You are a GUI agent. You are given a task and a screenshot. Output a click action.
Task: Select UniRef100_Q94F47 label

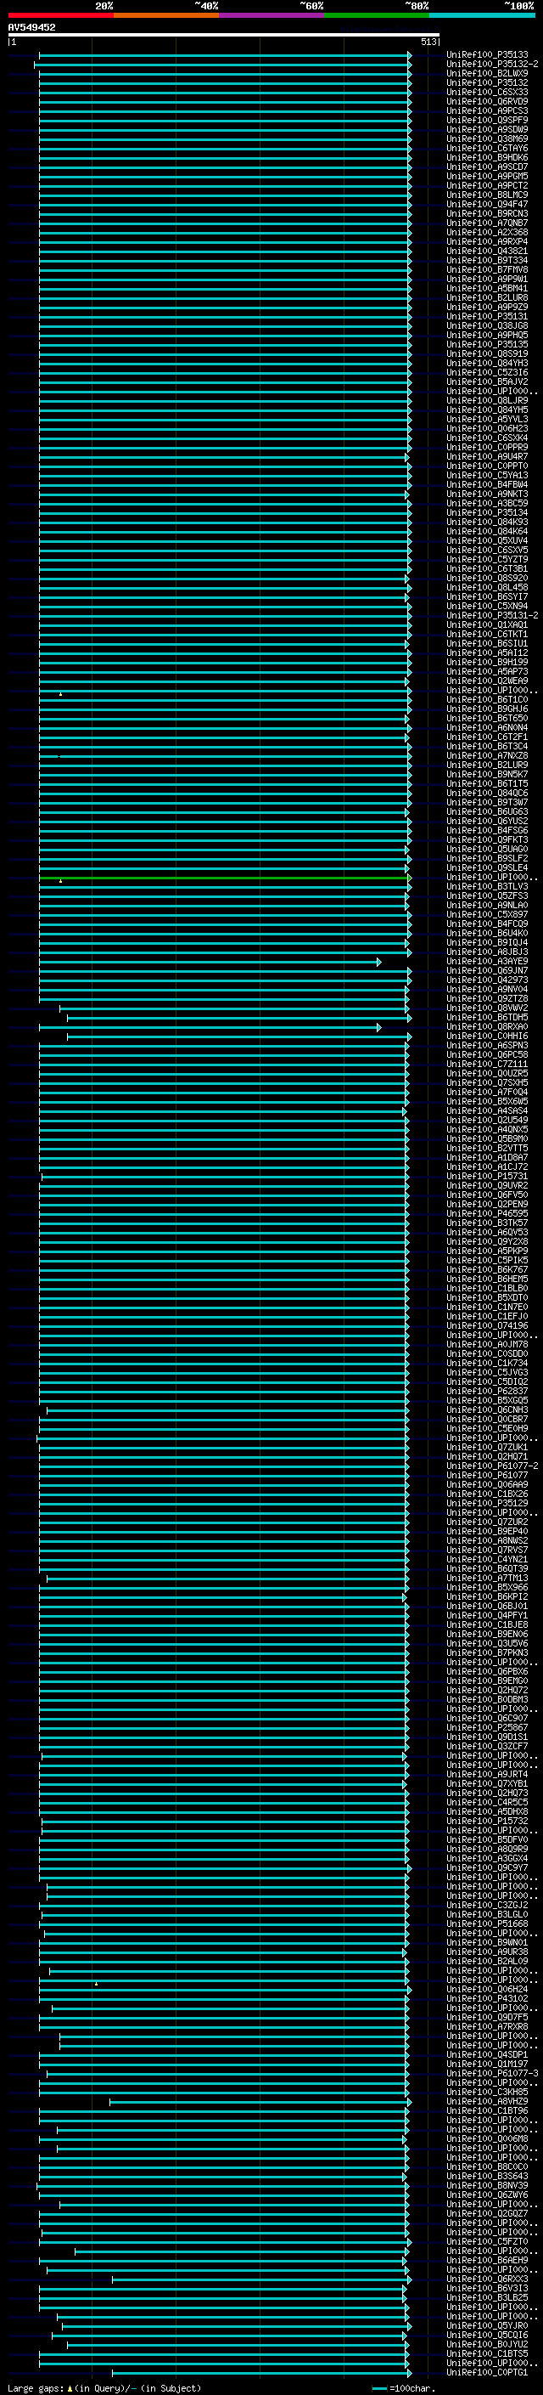coord(487,205)
